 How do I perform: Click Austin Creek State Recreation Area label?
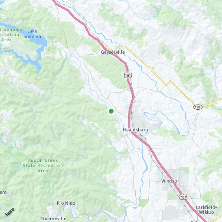pos(43,166)
